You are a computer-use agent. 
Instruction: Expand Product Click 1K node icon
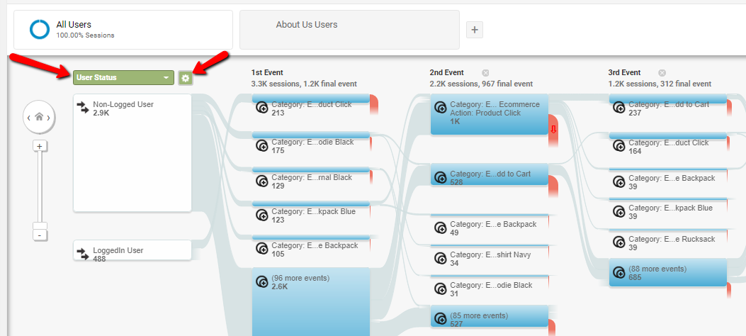coord(441,108)
